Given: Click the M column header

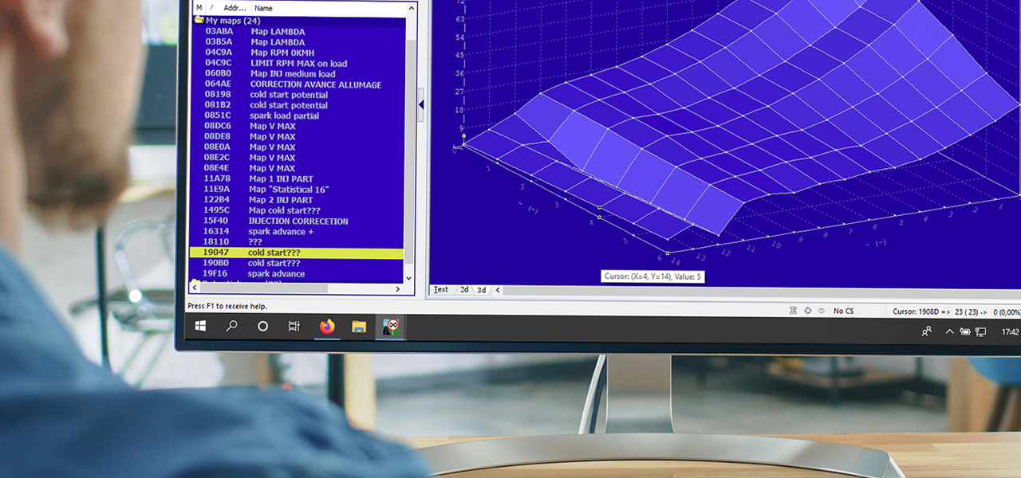Looking at the screenshot, I should pyautogui.click(x=199, y=8).
